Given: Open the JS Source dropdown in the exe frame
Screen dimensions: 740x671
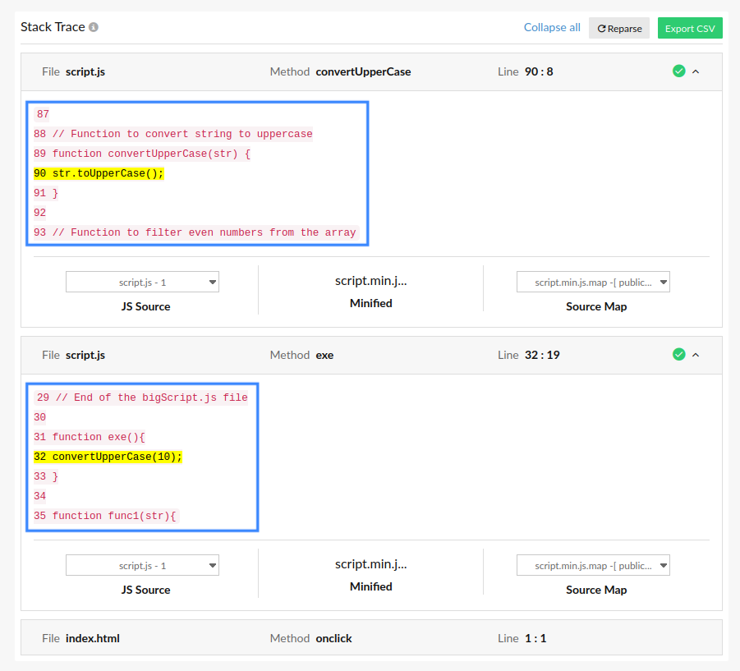Looking at the screenshot, I should (x=142, y=565).
